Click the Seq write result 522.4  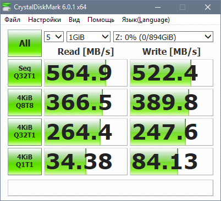pyautogui.click(x=172, y=73)
